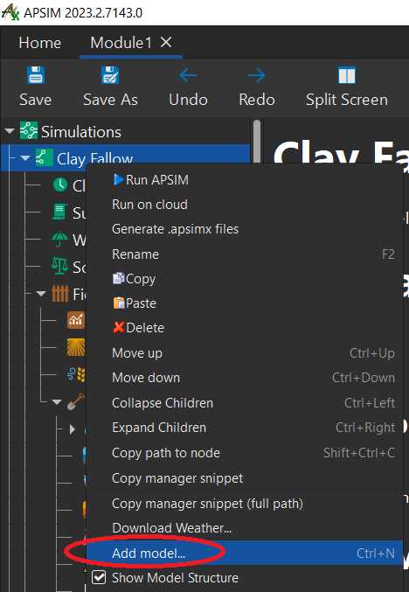Select Download Weather... menu entry
The width and height of the screenshot is (409, 592).
click(245, 528)
